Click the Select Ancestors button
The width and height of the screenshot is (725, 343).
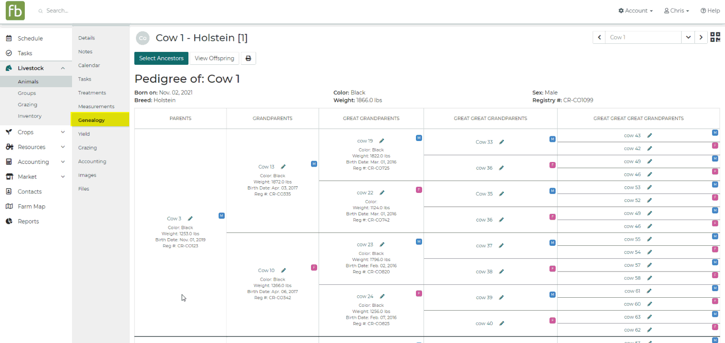[x=161, y=58]
